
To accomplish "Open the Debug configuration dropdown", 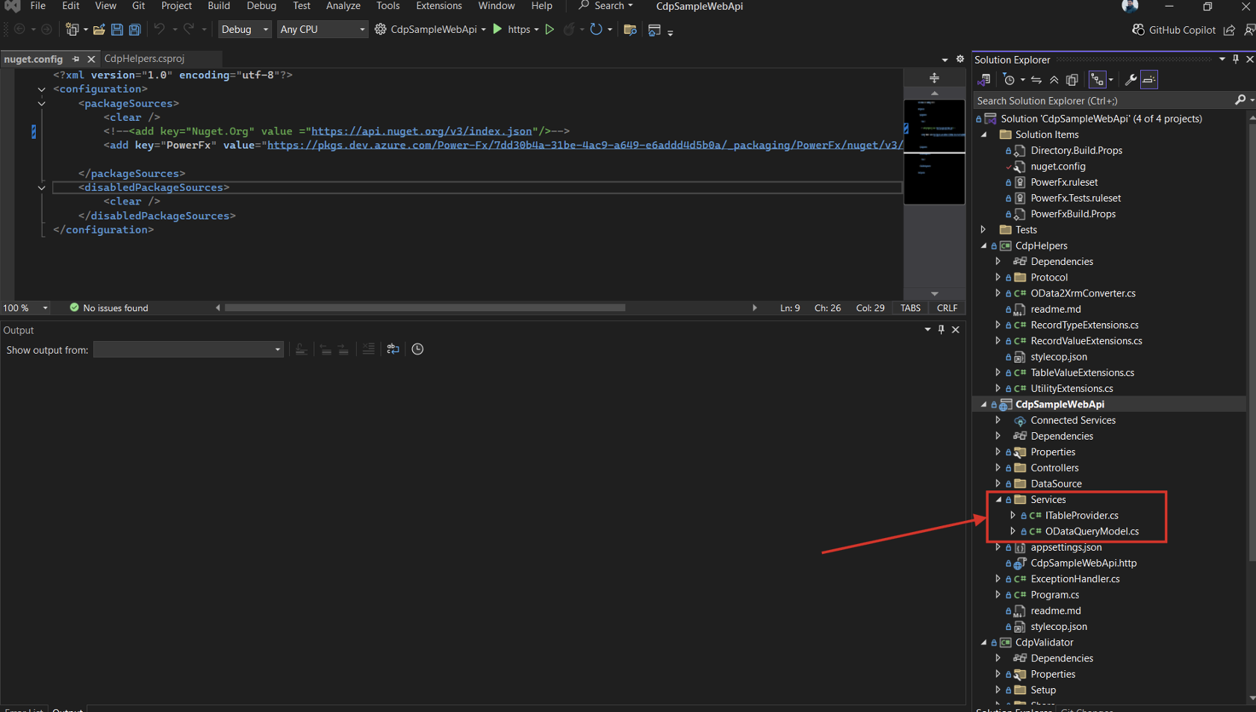I will tap(245, 30).
